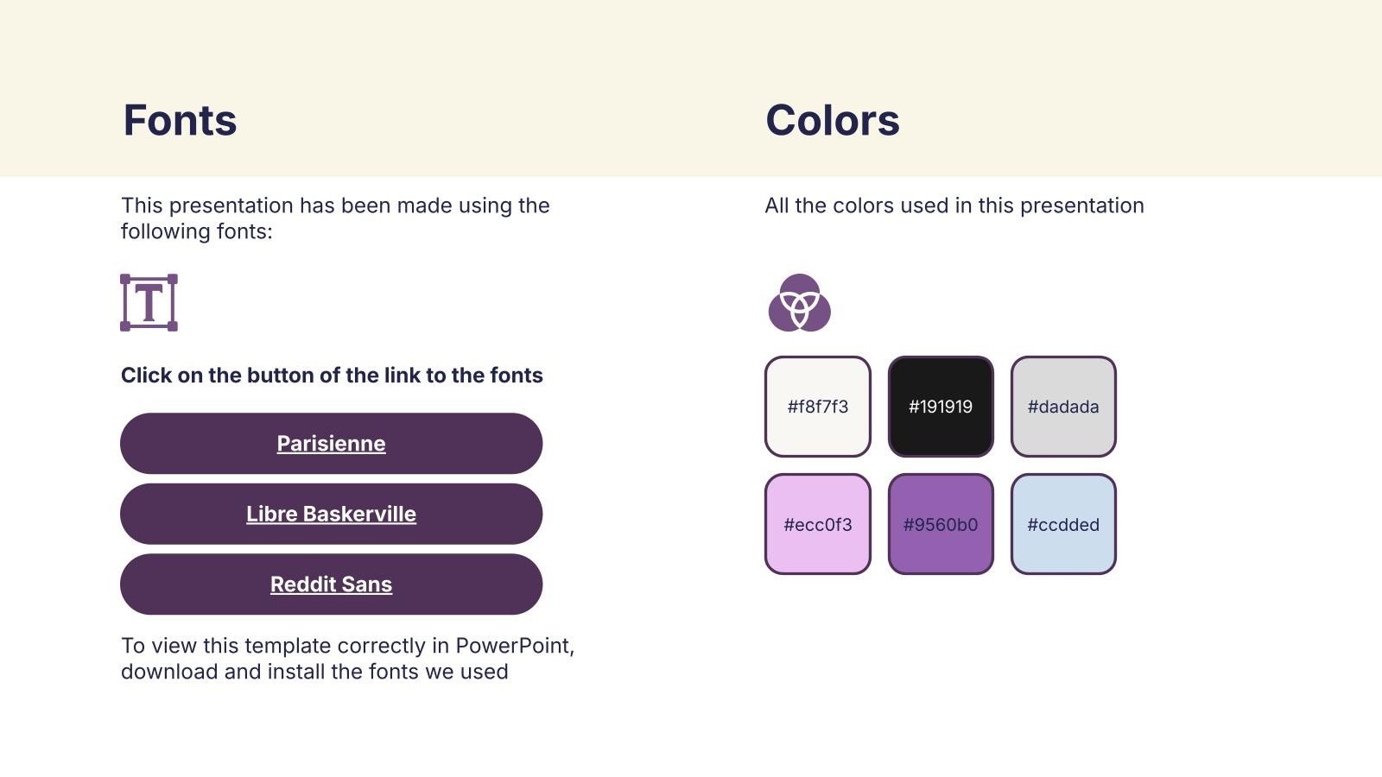This screenshot has height=777, width=1382.
Task: Select 'All the colors used' description text
Action: (x=954, y=205)
